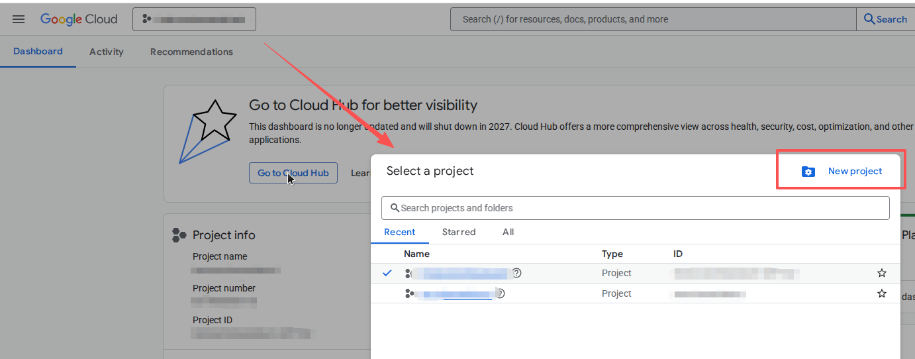The width and height of the screenshot is (915, 359).
Task: Focus the top resource search bar
Action: [653, 19]
